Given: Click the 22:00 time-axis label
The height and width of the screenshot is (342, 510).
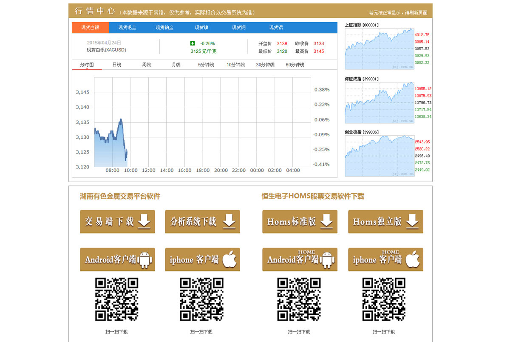Looking at the screenshot, I should [x=239, y=171].
